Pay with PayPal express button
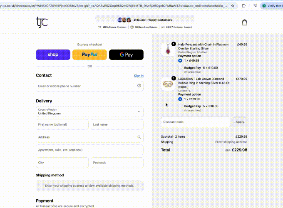Image resolution: width=283 pixels, height=208 pixels. (x=90, y=54)
